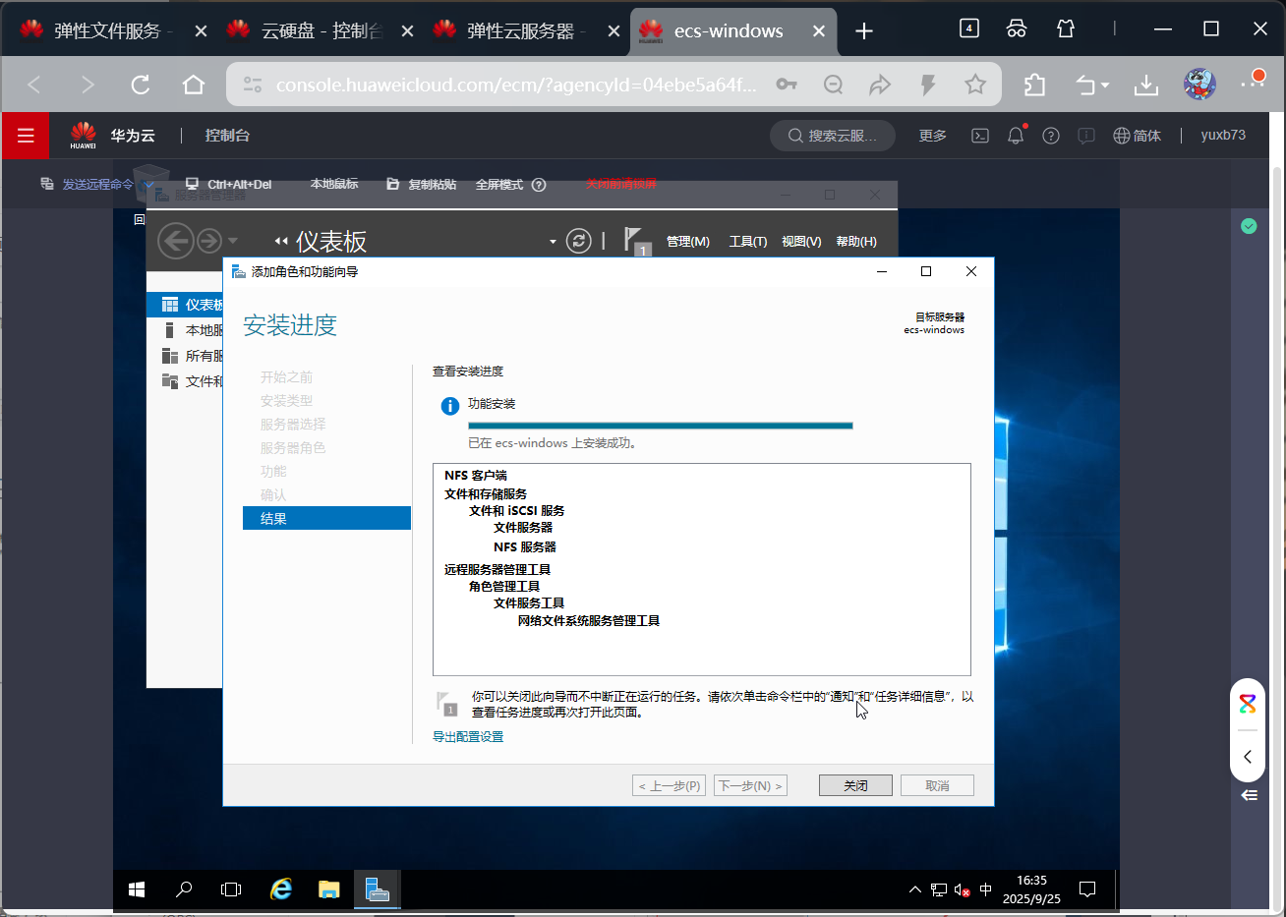This screenshot has height=917, width=1286.
Task: Select 文件和存储服务 in Server Manager sidebar
Action: (186, 381)
